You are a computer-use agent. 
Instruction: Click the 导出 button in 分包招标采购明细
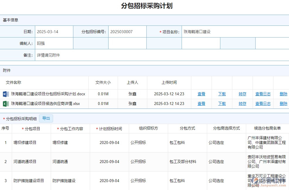[46, 118]
